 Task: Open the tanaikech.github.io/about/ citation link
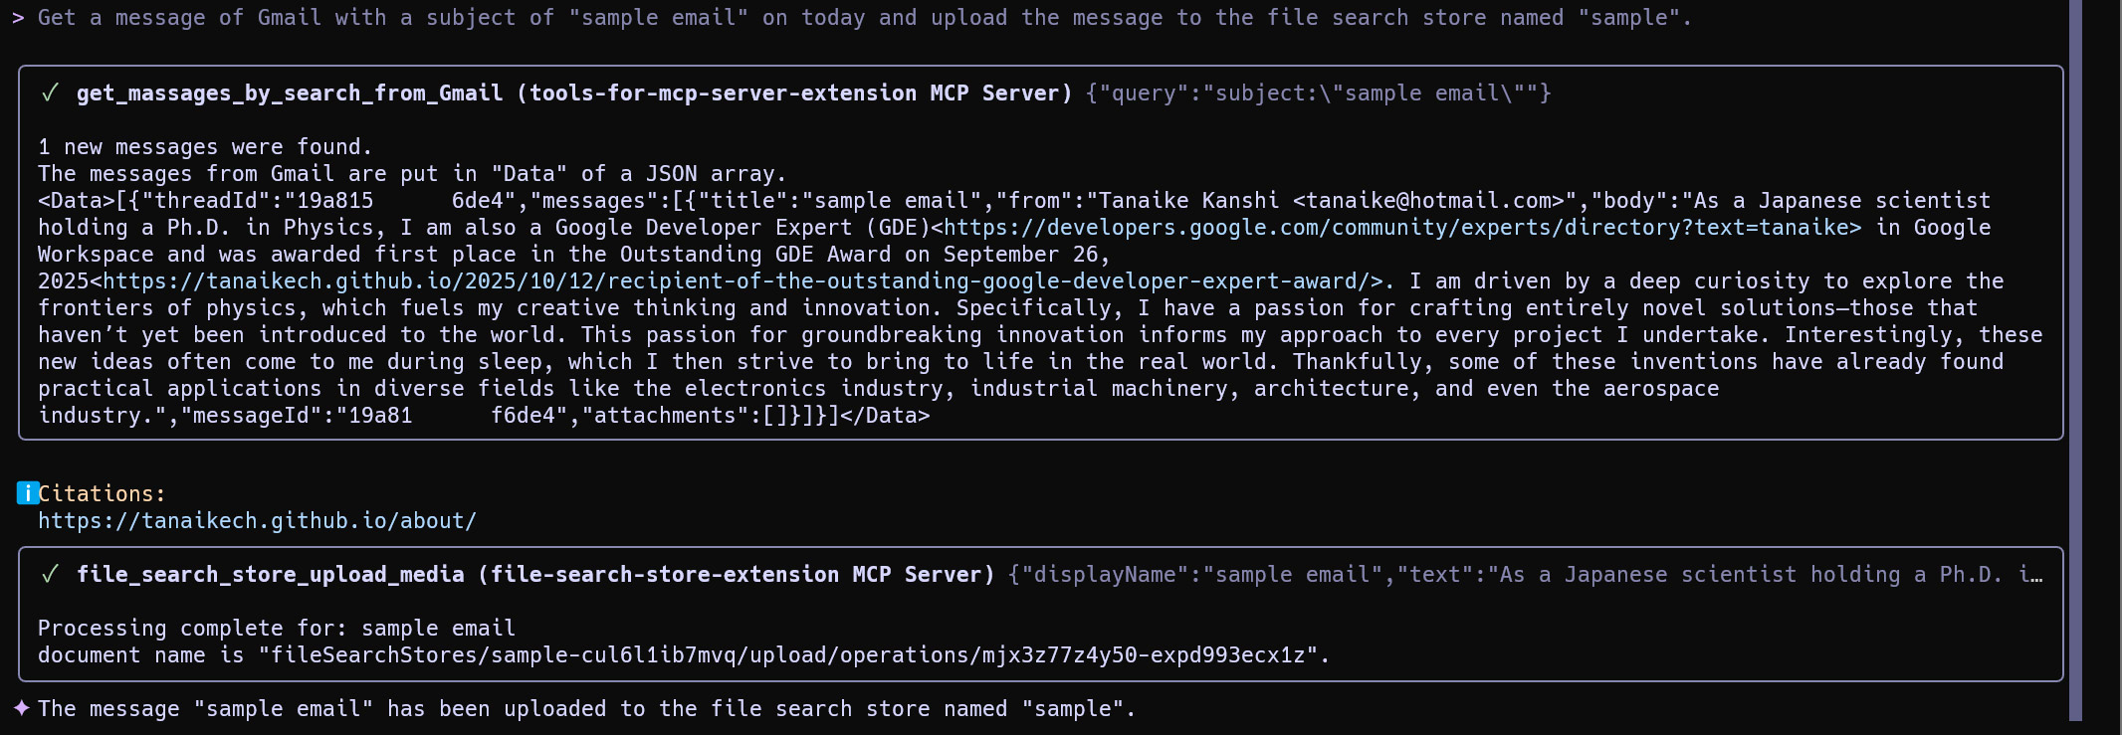[x=257, y=521]
